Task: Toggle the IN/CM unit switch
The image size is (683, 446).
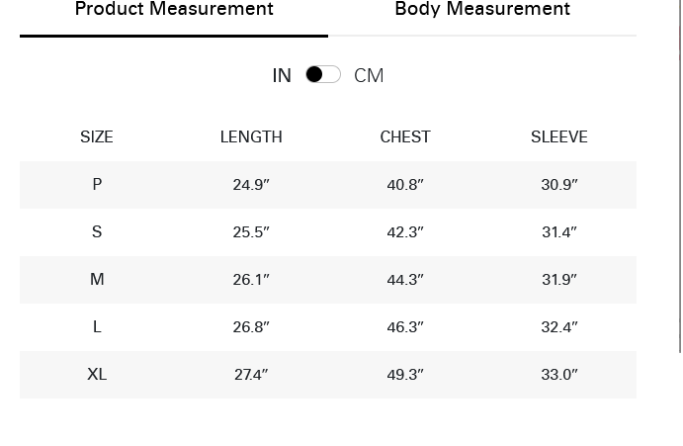Action: [x=323, y=74]
